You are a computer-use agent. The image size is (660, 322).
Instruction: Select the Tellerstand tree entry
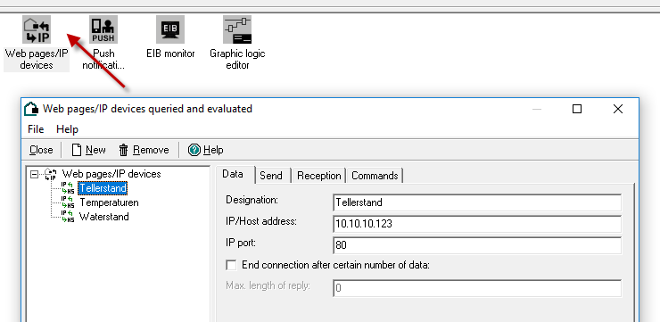coord(103,188)
